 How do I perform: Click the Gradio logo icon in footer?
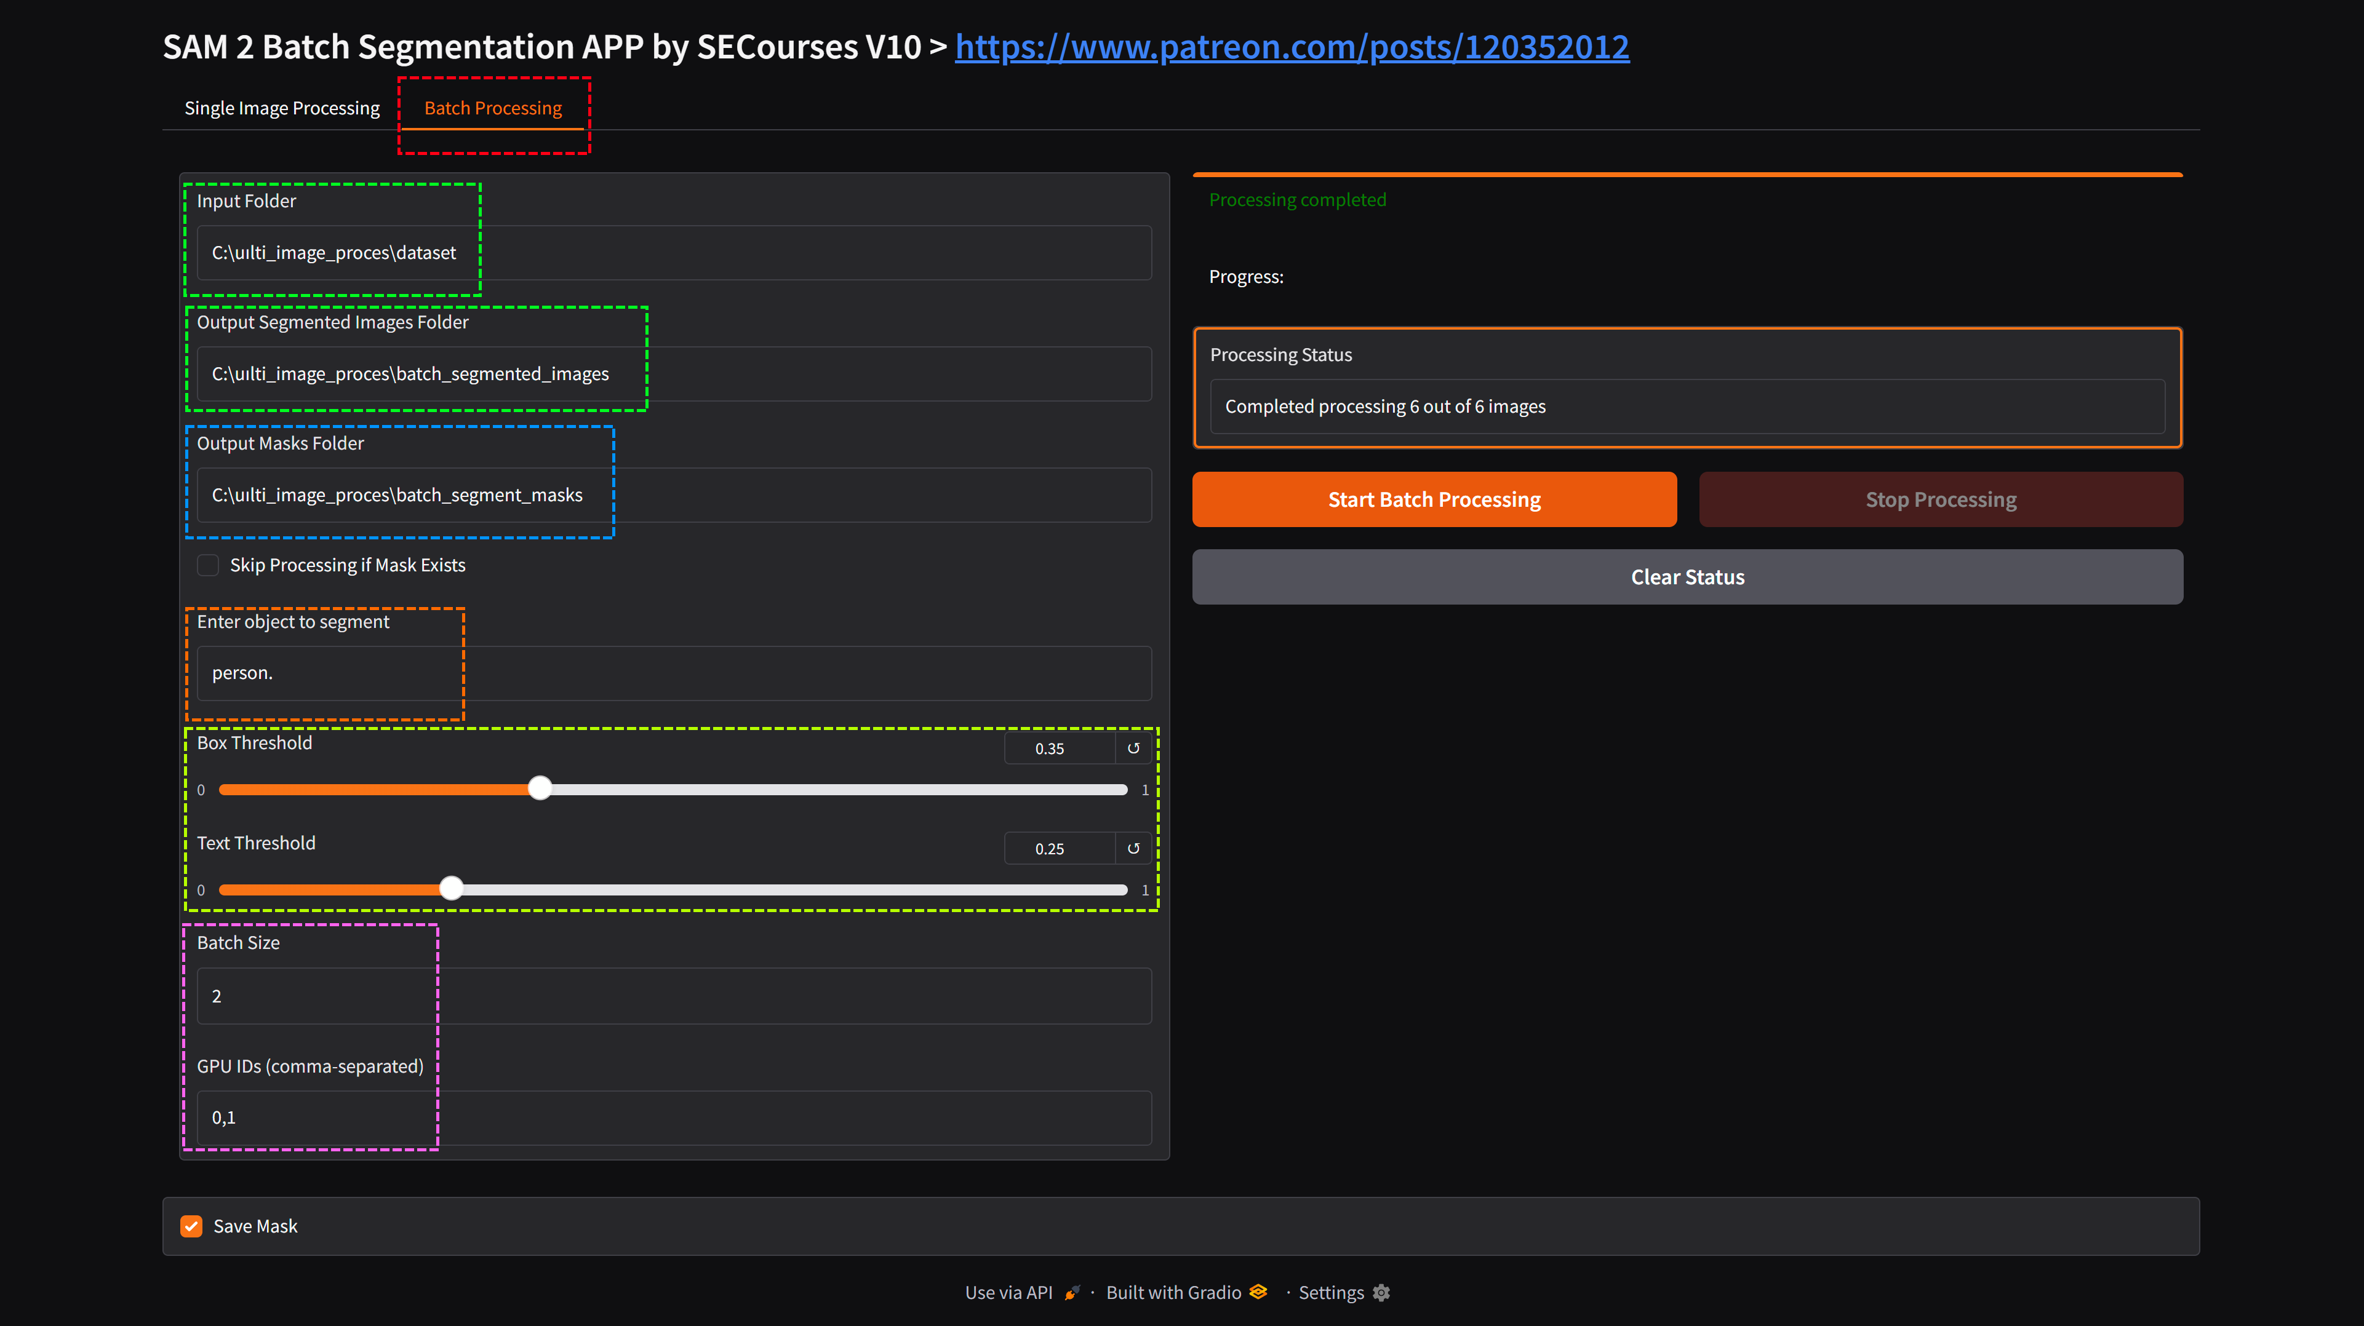1259,1292
